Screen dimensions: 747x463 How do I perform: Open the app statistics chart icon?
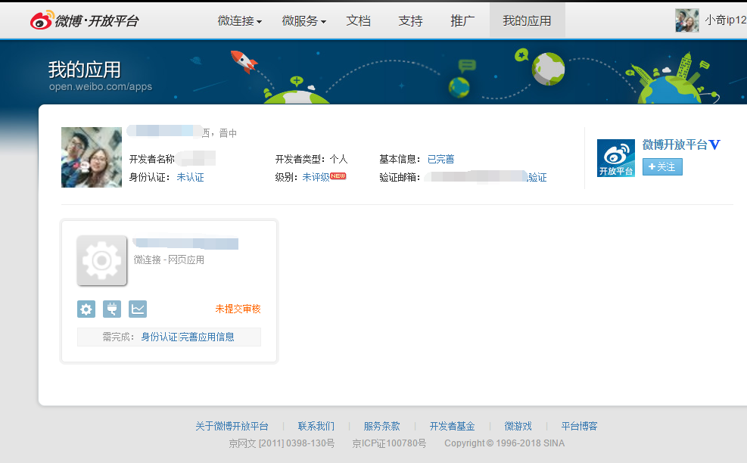[x=138, y=309]
